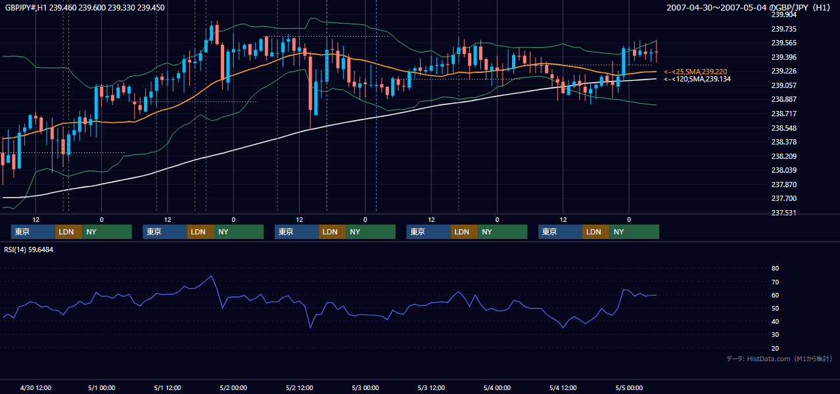Select the 5/4 12:00 time label
Viewport: 840px width, 394px height.
tap(563, 388)
